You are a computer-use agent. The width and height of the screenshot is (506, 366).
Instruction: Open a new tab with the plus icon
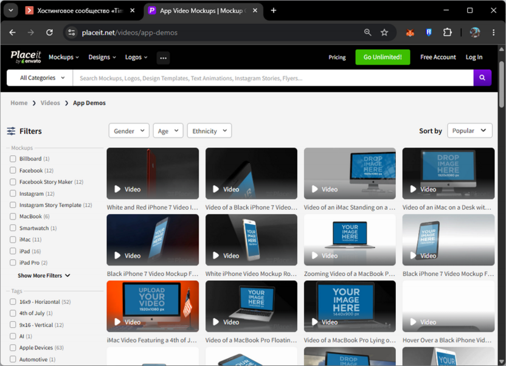273,10
